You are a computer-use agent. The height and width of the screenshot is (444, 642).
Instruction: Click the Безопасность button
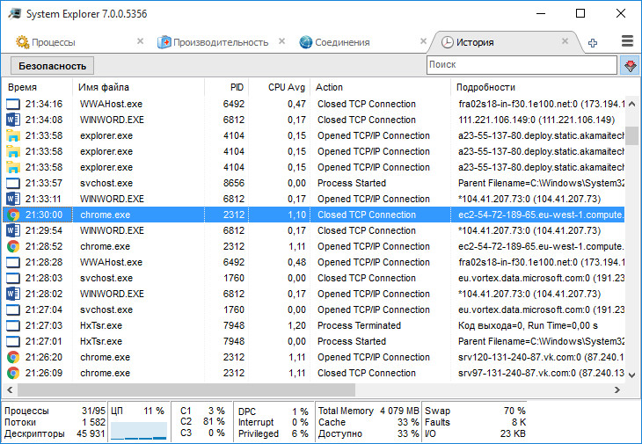(52, 66)
